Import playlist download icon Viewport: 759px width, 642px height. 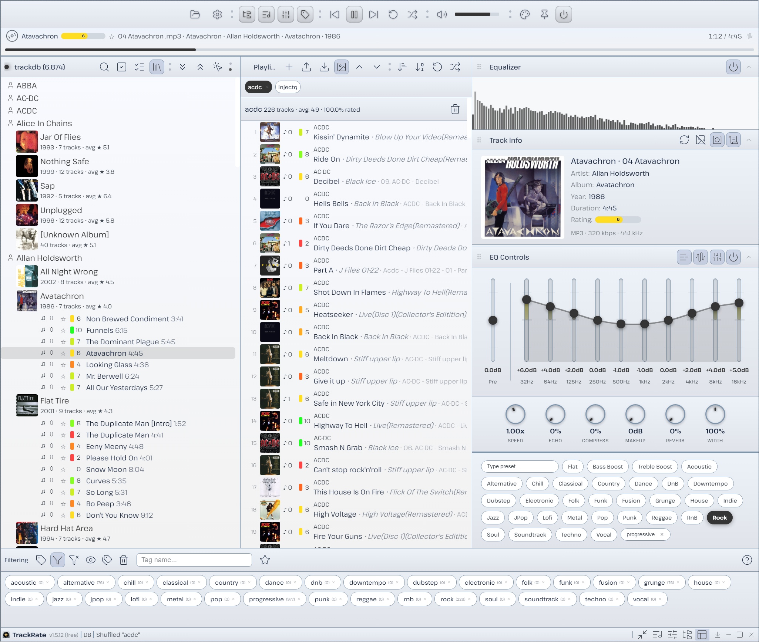324,67
